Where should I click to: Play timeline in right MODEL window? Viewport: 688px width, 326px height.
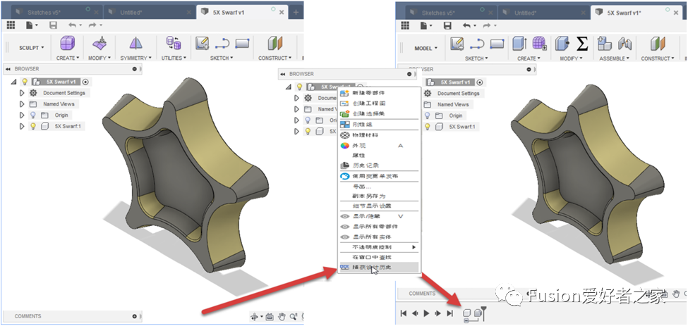coord(426,313)
